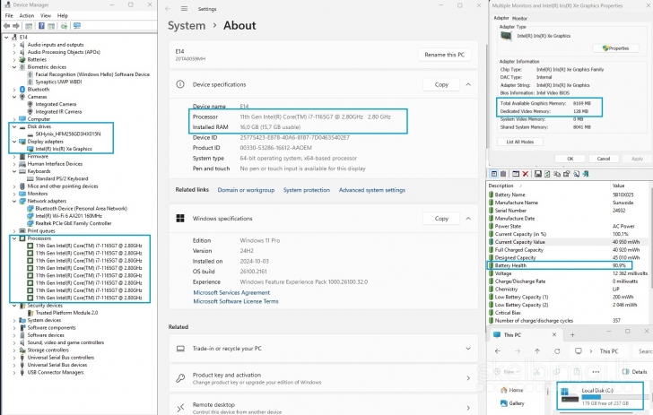Open Microsoft Software License Terms link
653x415 pixels.
[x=236, y=301]
